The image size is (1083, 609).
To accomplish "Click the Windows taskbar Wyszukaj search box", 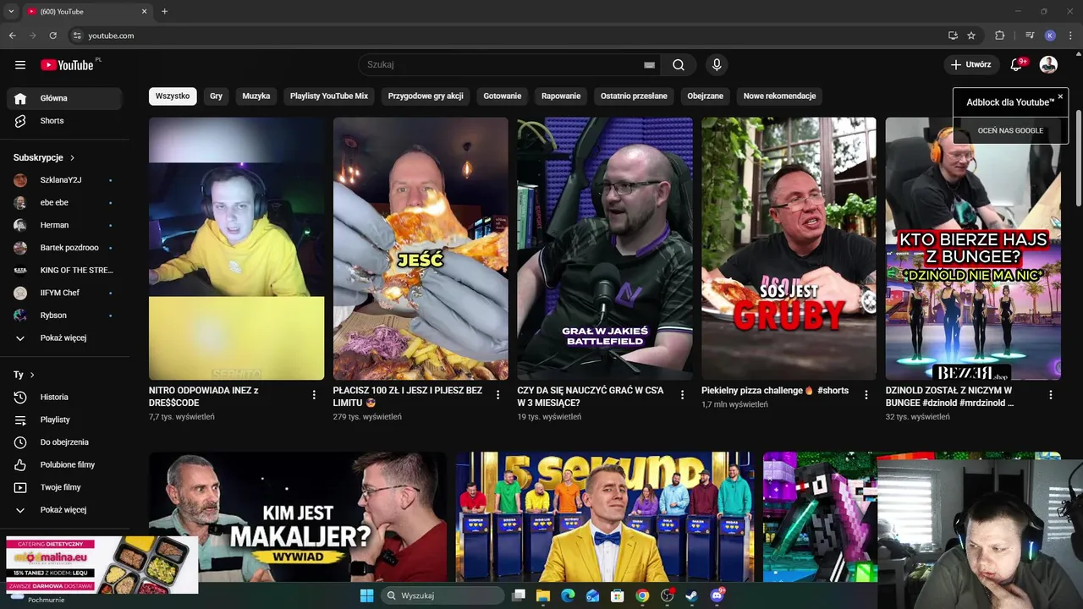I will click(444, 595).
